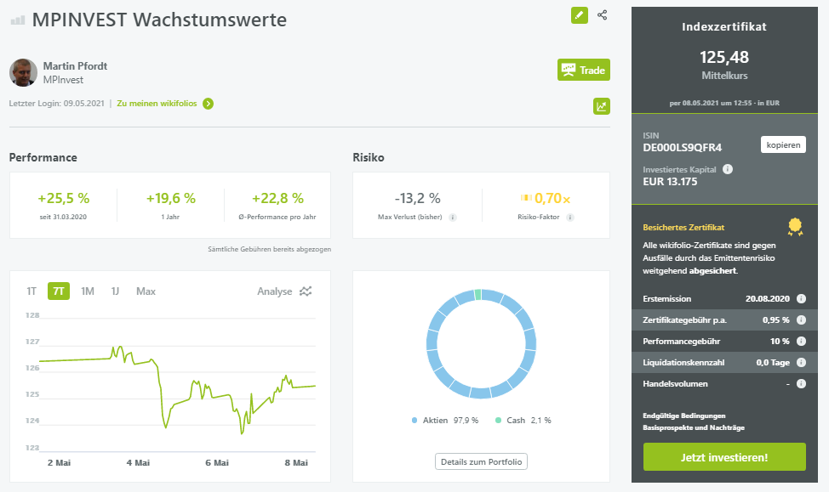
Task: Click Jetzt investieren! button
Action: 724,457
